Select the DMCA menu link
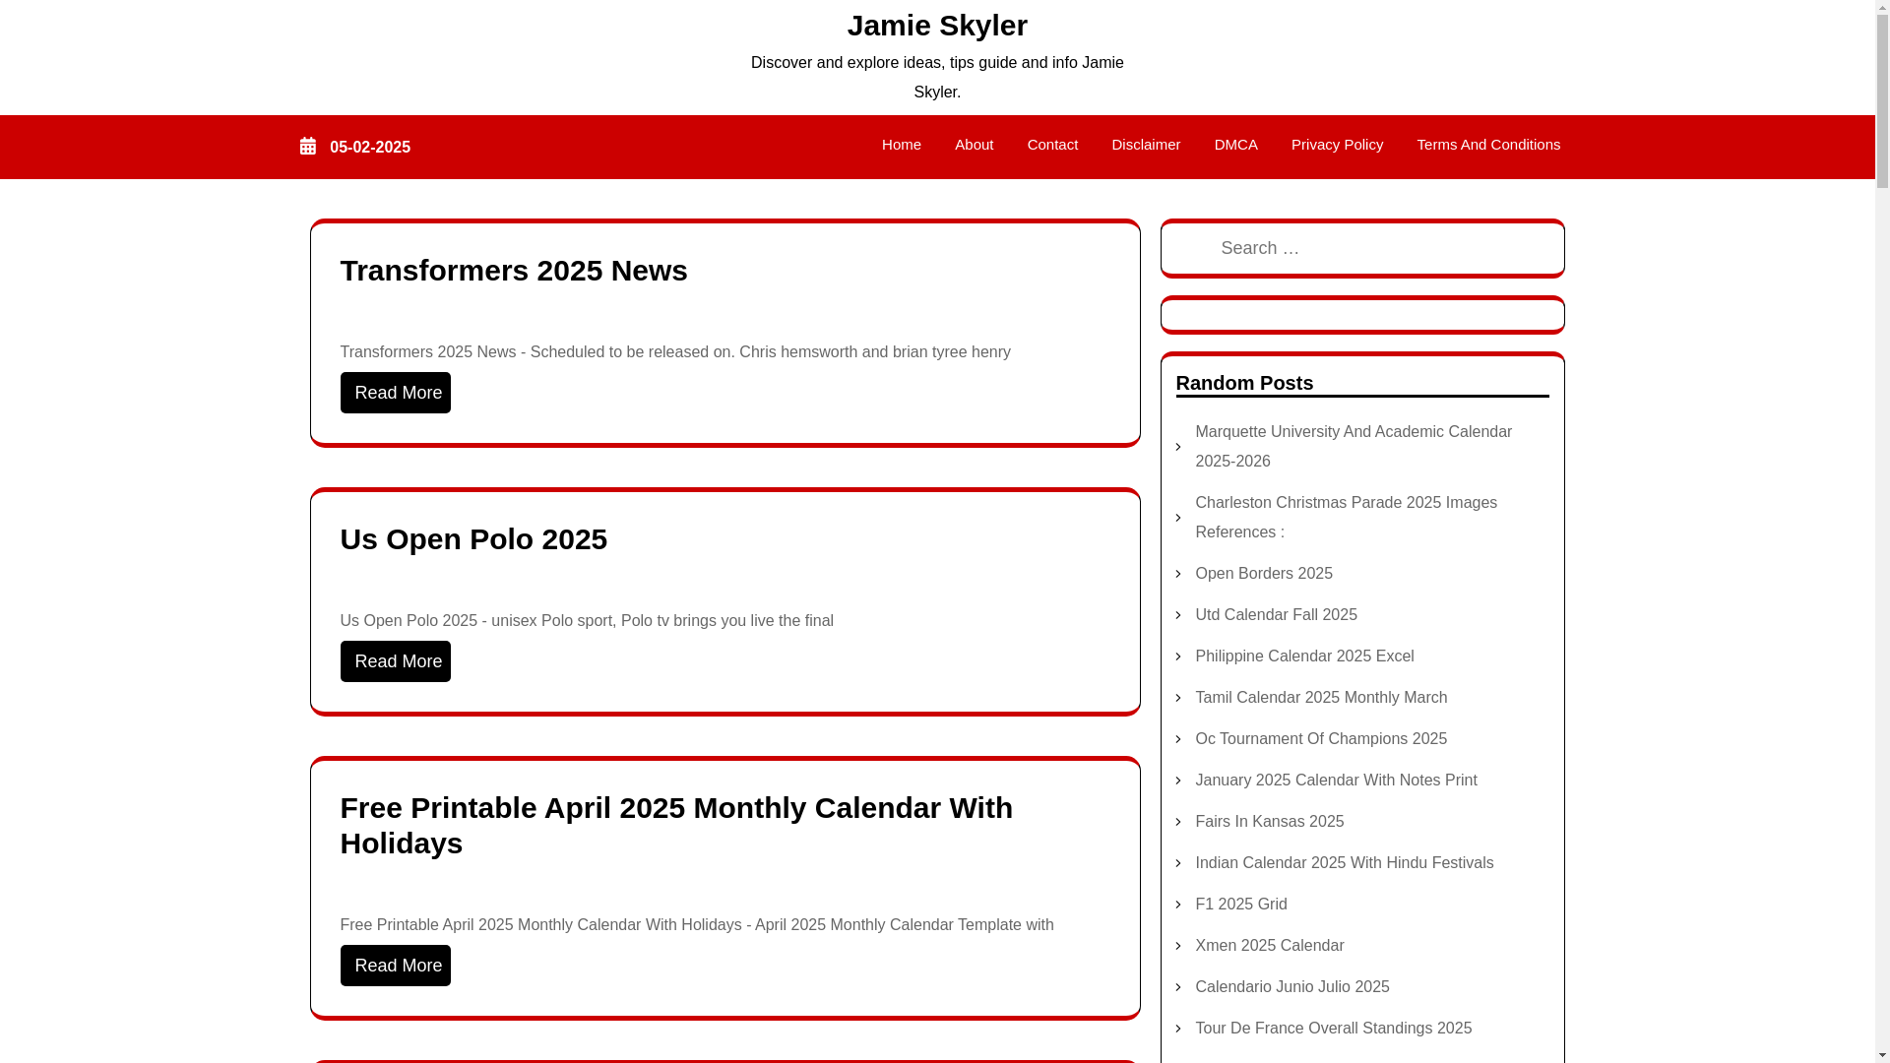 tap(1235, 145)
